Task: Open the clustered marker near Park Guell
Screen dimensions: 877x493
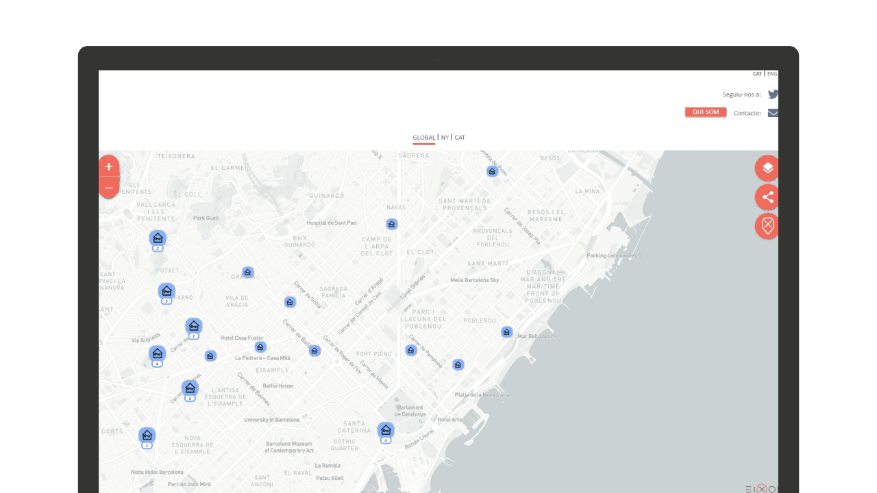Action: tap(158, 238)
